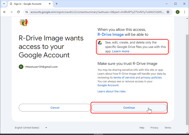Open the privacy policies link
Screen dimensions: 189x135
[151, 78]
